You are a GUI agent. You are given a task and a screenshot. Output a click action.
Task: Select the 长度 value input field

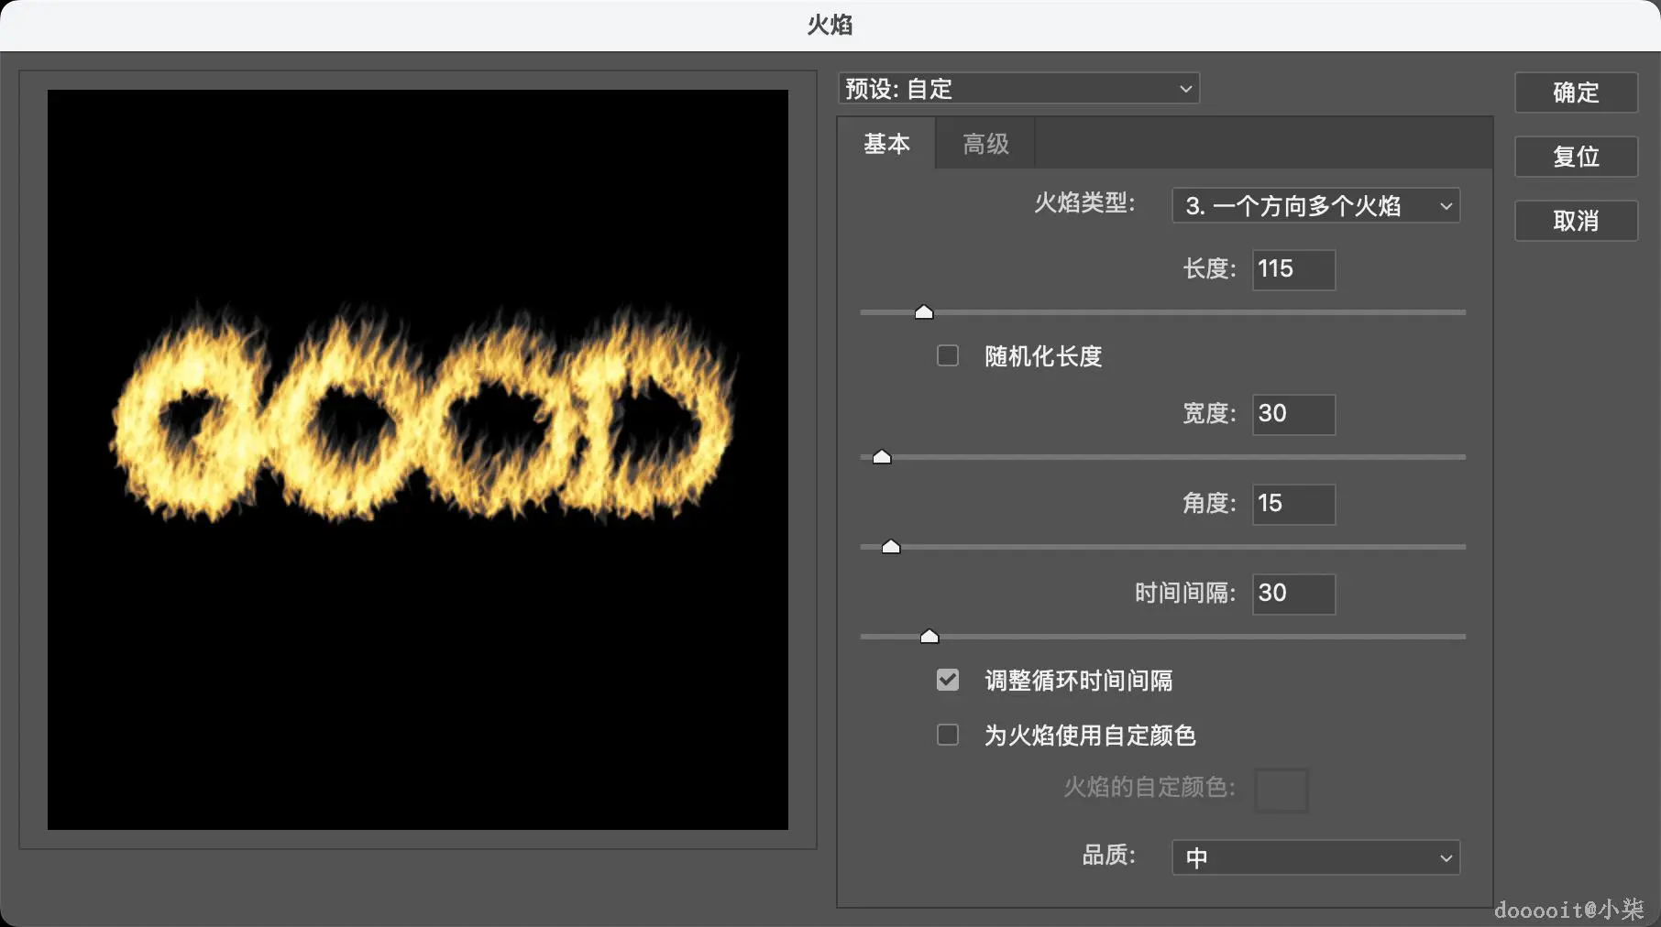tap(1292, 269)
